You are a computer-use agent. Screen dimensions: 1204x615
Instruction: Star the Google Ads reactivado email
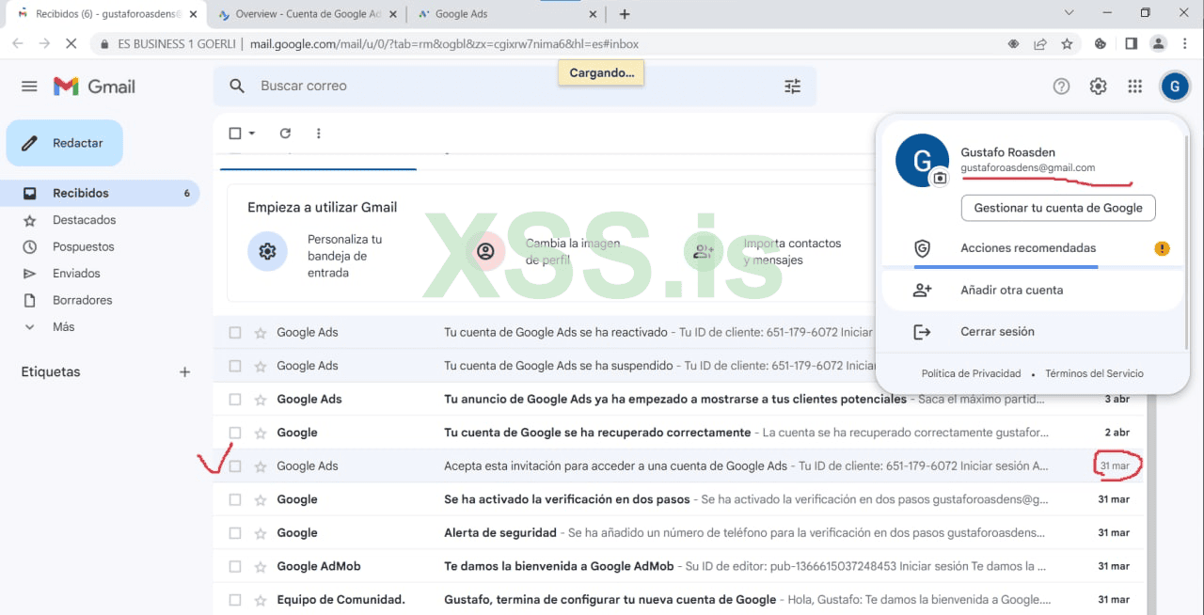click(261, 333)
